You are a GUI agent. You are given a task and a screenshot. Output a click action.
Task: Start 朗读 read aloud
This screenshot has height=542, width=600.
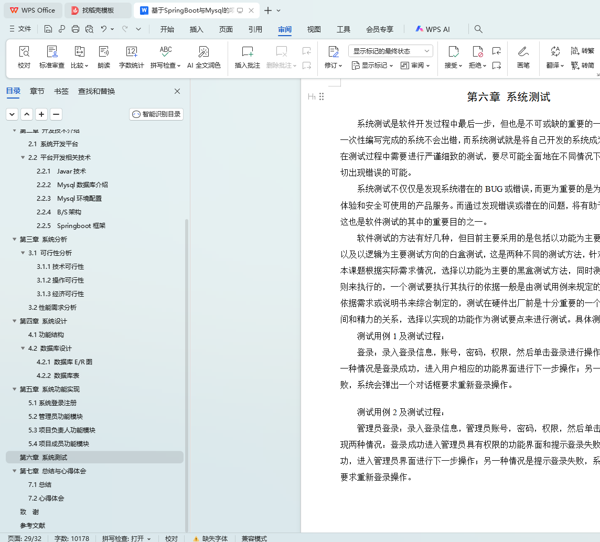pyautogui.click(x=104, y=57)
